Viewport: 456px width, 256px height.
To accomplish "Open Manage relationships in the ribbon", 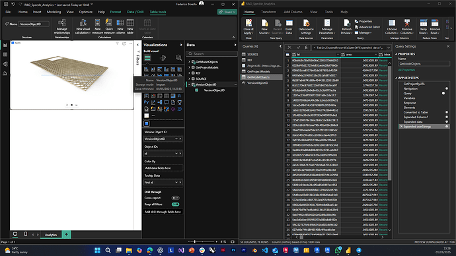I will 61,26.
